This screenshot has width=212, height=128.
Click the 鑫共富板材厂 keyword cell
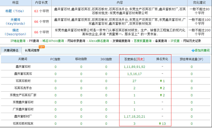tap(23, 116)
